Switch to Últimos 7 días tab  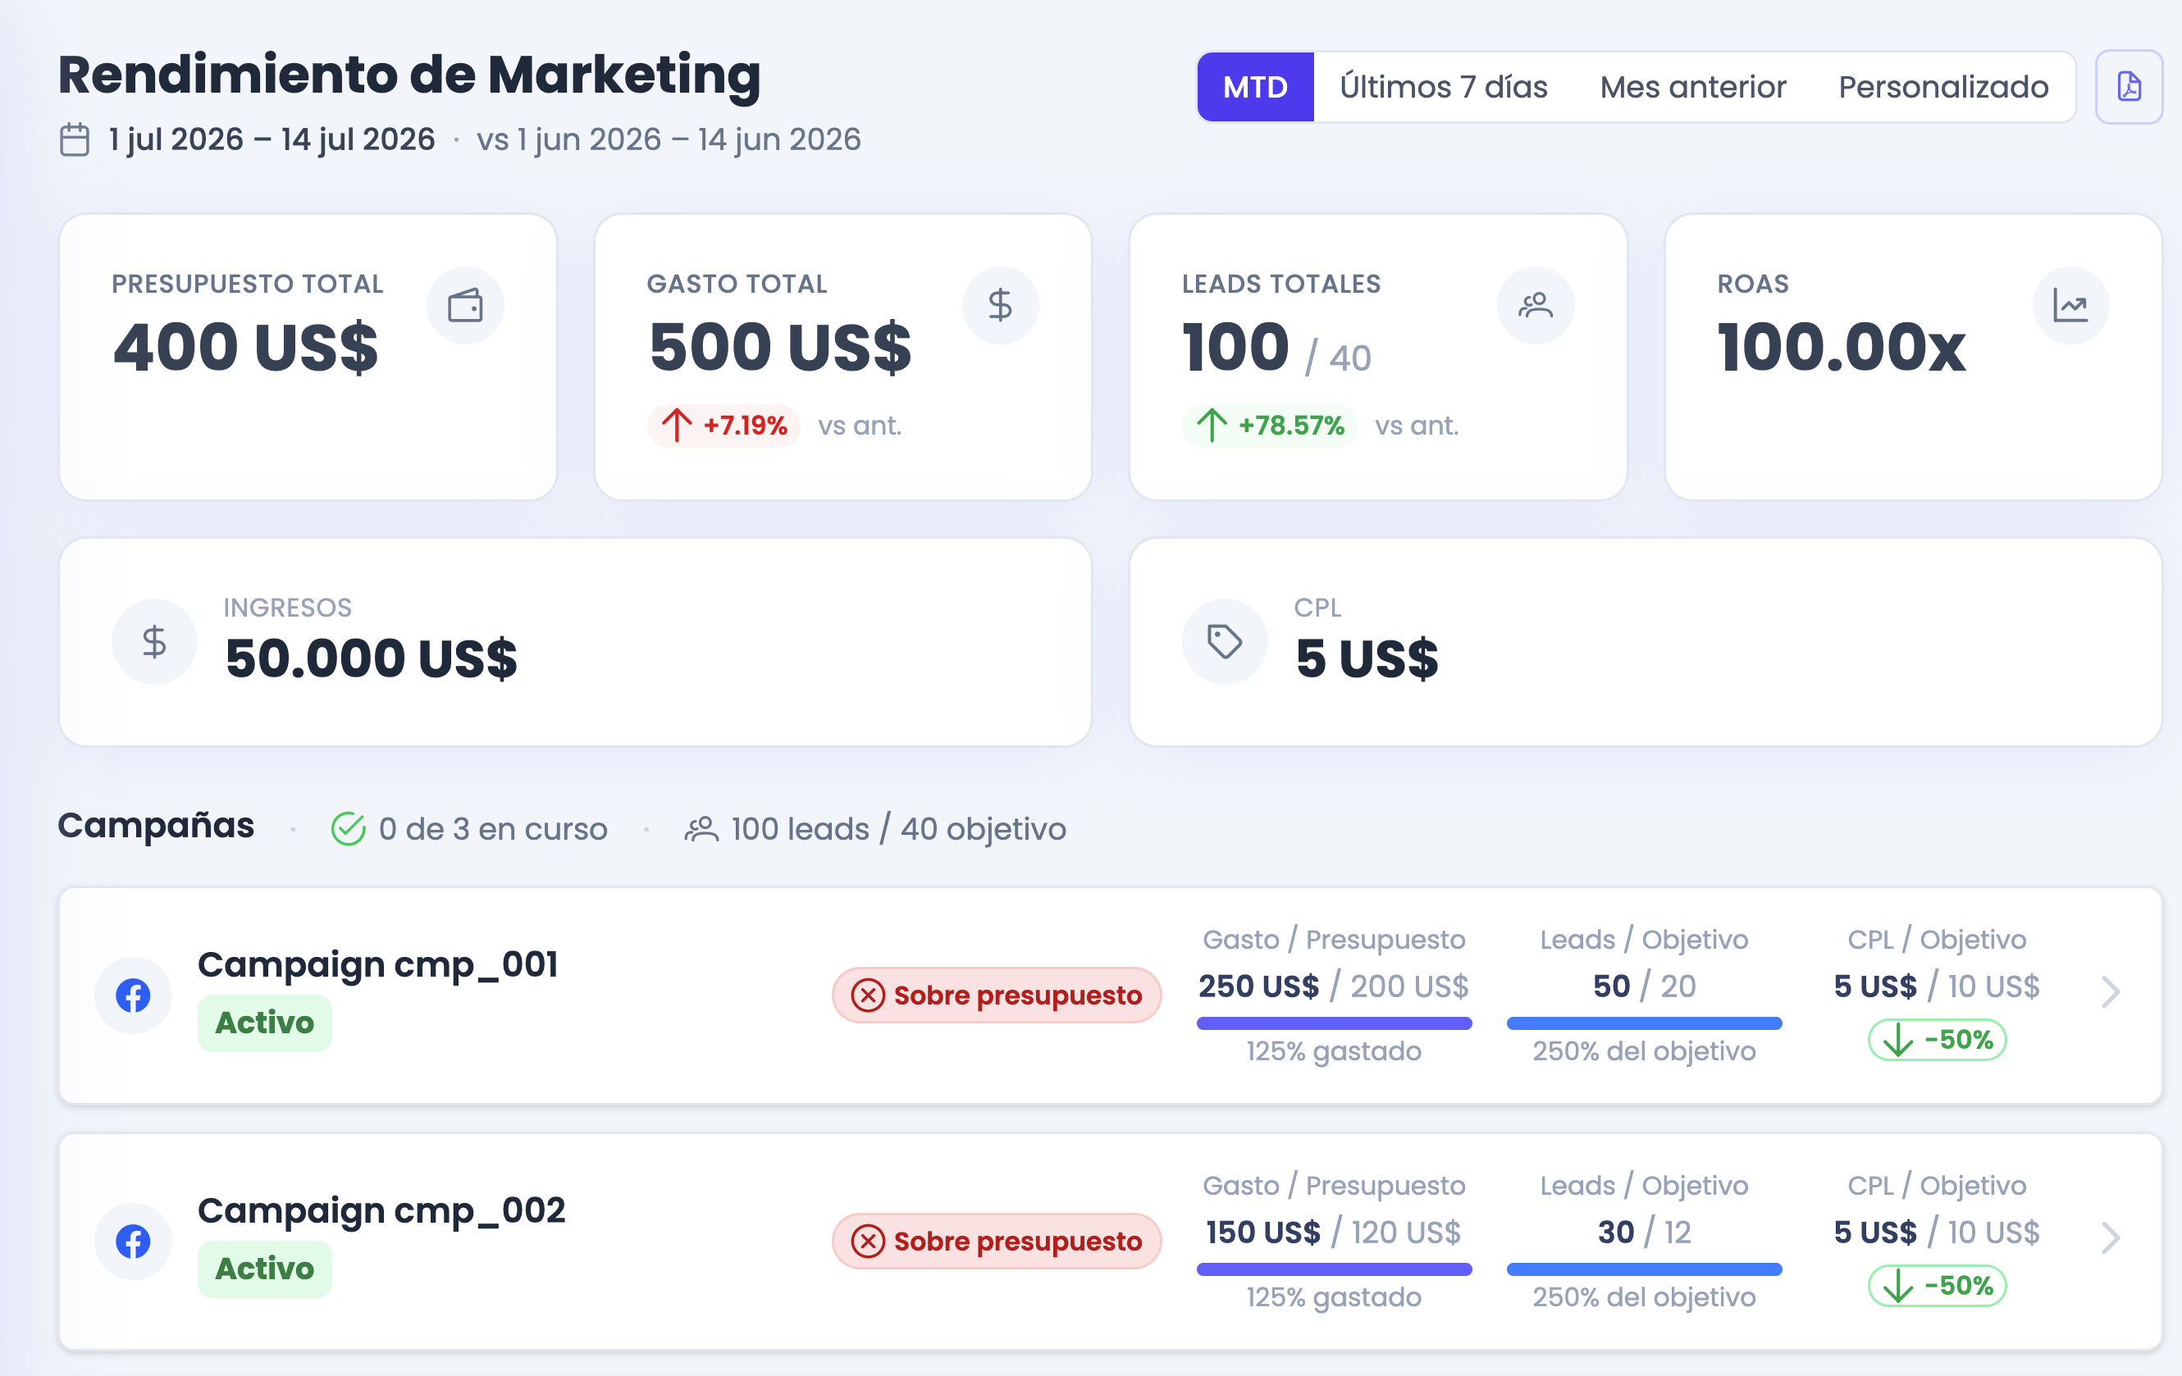1444,87
